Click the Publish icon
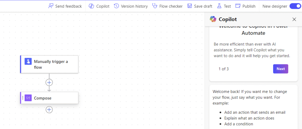Viewport: 302px width, 129px height. (x=238, y=6)
